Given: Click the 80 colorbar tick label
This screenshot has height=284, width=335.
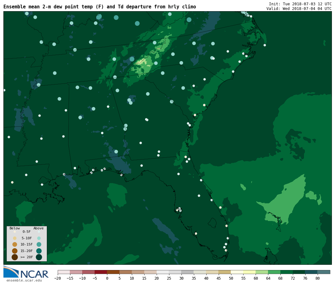Looking at the screenshot, I should (x=318, y=278).
